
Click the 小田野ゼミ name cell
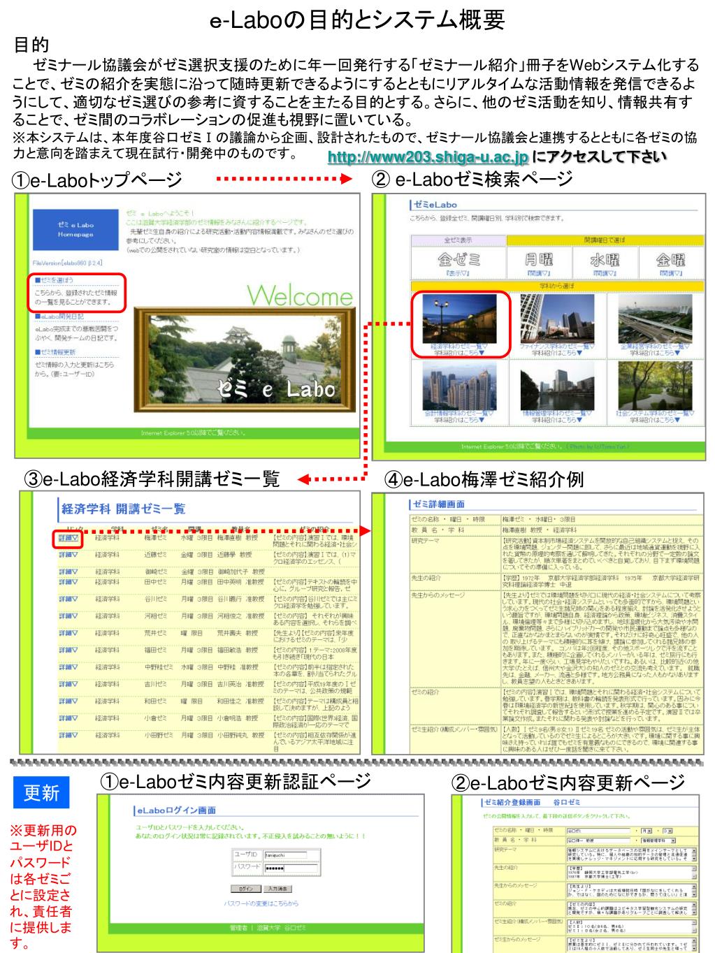pyautogui.click(x=158, y=735)
